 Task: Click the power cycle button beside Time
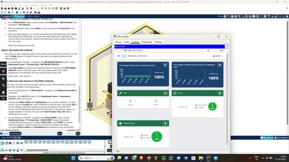click(x=16, y=138)
